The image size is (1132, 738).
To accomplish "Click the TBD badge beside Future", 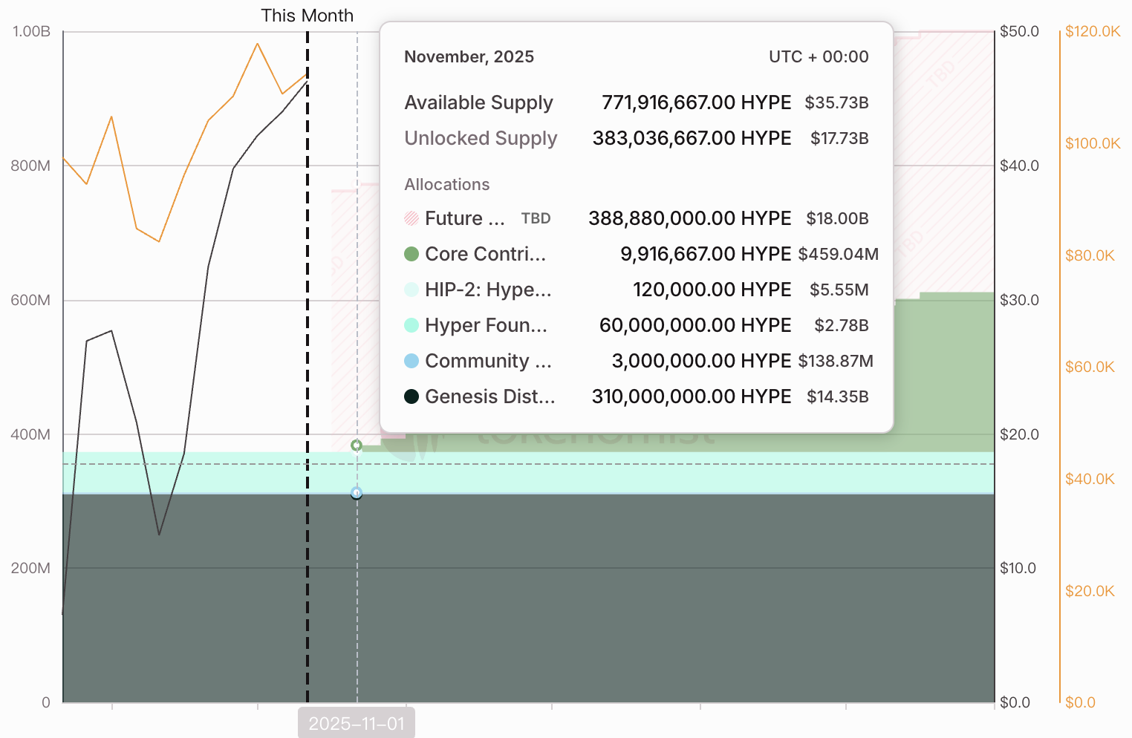I will pos(536,218).
